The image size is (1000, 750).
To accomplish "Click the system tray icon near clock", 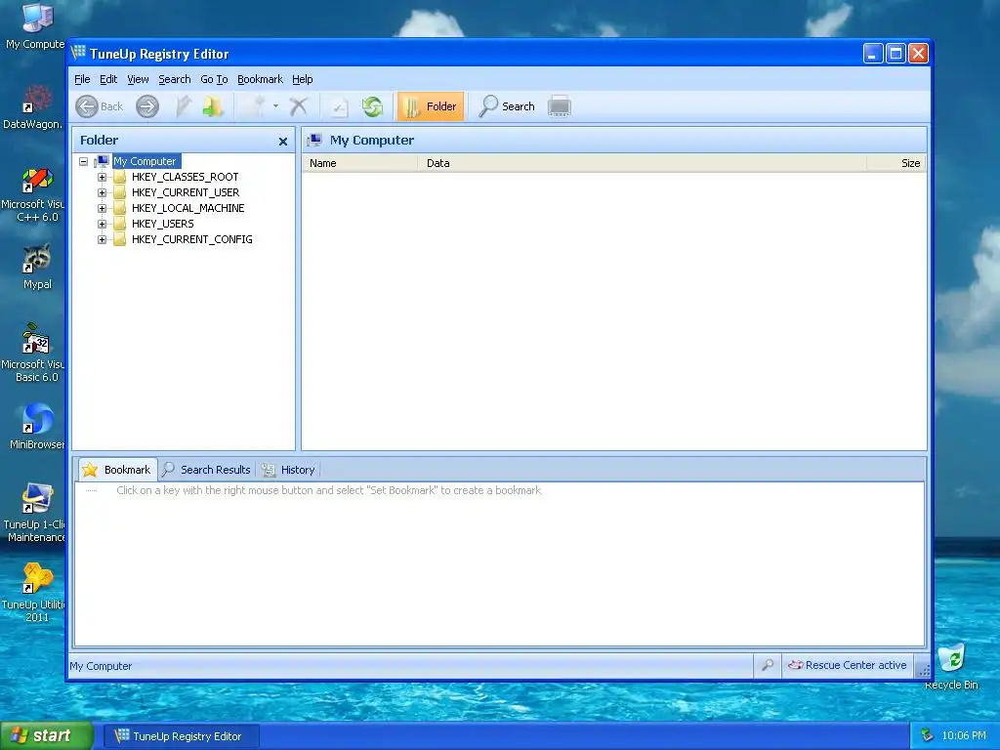I will click(x=928, y=736).
